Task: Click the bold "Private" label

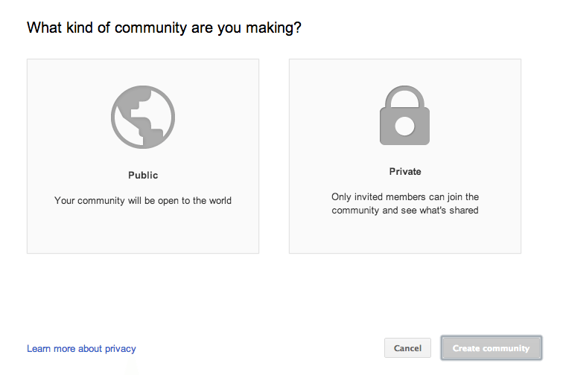Action: pyautogui.click(x=405, y=172)
